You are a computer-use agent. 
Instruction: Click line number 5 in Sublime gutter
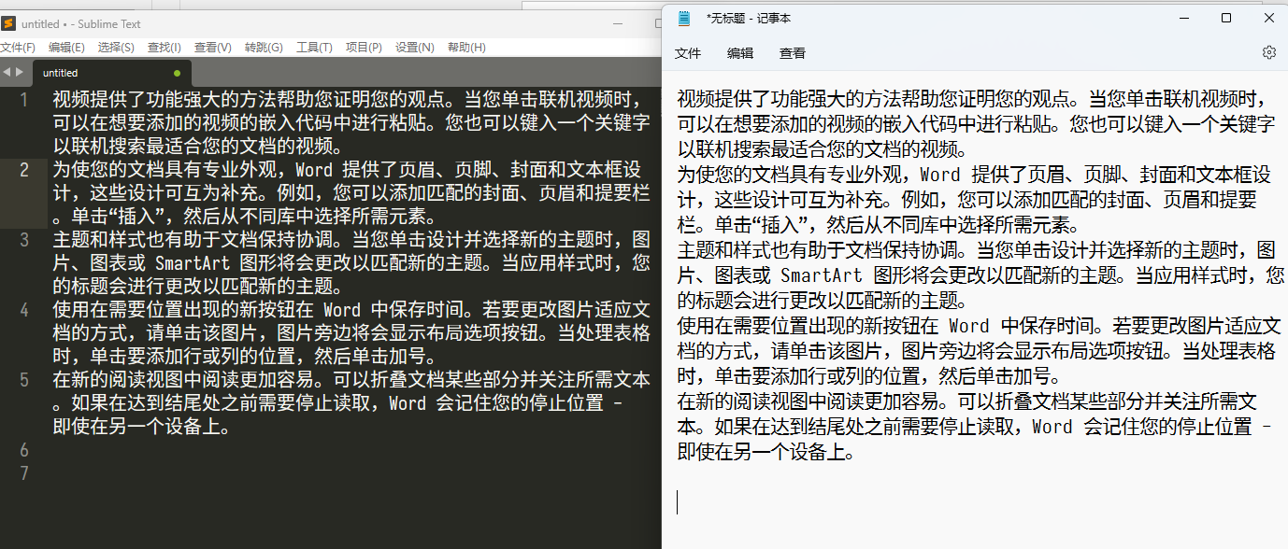(x=24, y=380)
